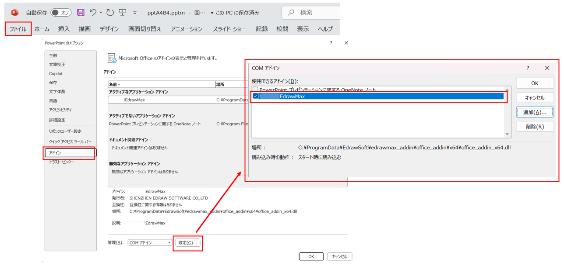The height and width of the screenshot is (269, 564).
Task: Switch to the ホーム ribbon tab
Action: coord(42,28)
